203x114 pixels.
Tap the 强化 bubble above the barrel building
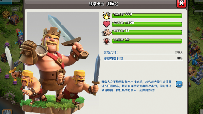(15, 10)
